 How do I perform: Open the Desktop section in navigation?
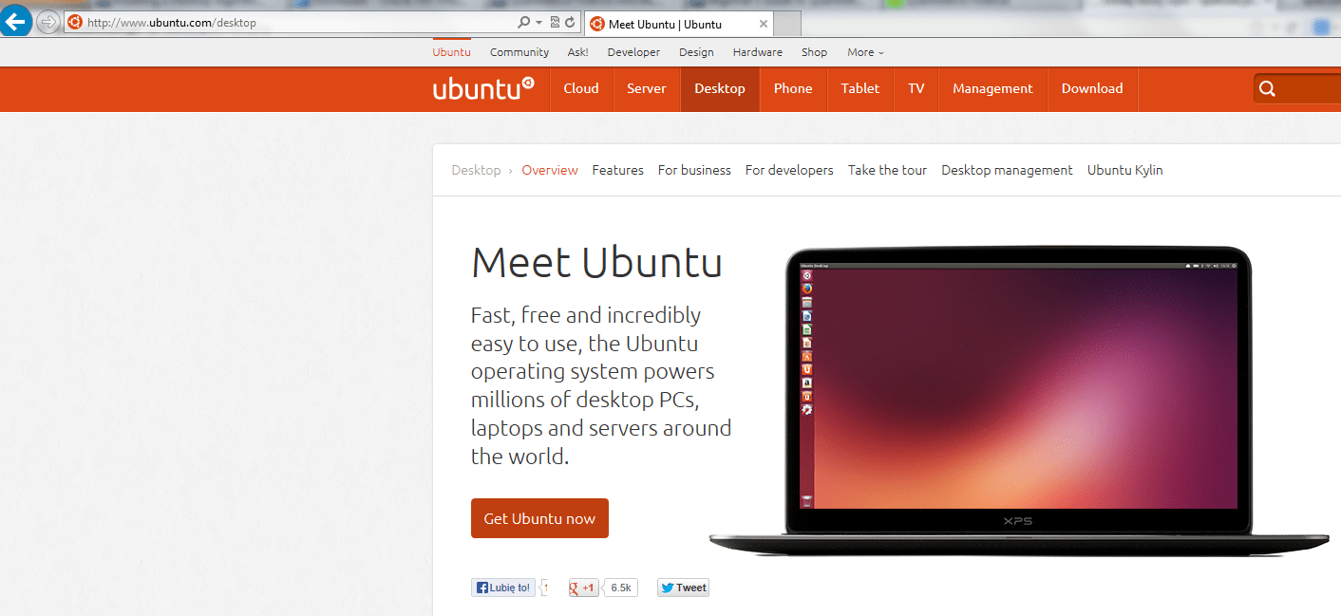[x=720, y=89]
